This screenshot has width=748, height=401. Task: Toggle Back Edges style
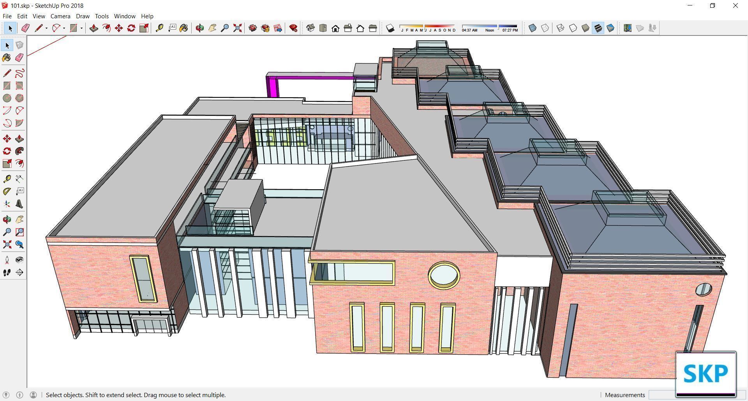(545, 28)
